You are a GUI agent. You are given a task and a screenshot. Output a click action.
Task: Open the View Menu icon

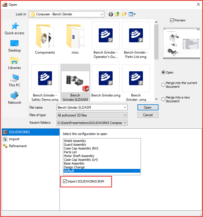pyautogui.click(x=131, y=14)
